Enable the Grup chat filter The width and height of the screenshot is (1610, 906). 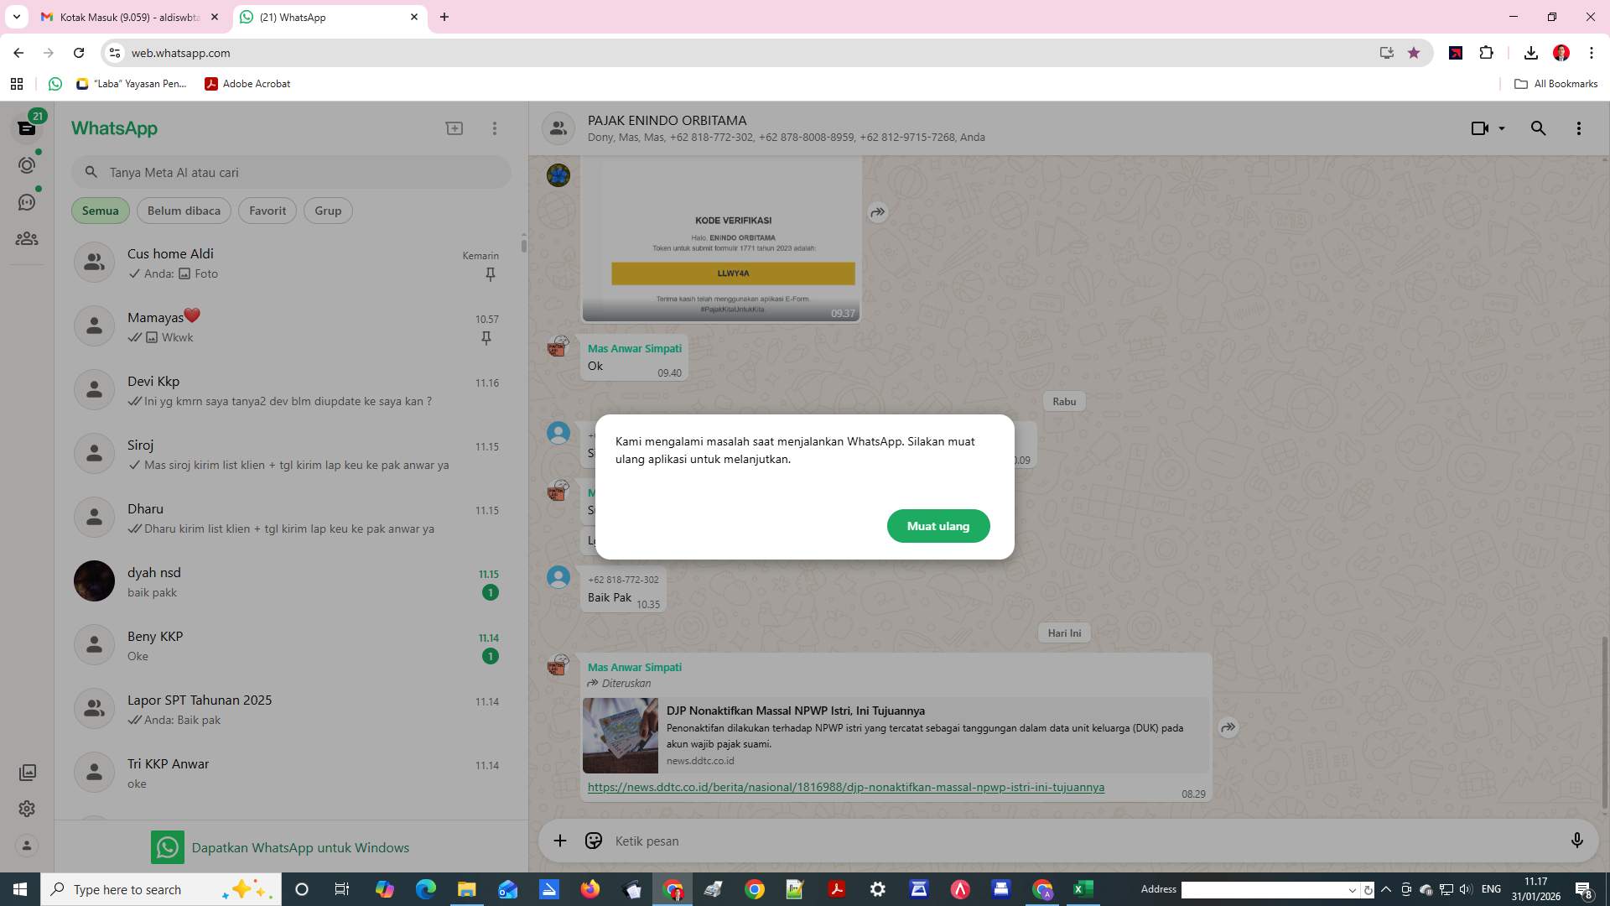click(x=327, y=211)
